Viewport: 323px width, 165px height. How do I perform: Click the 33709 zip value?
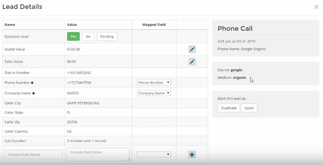[72, 122]
